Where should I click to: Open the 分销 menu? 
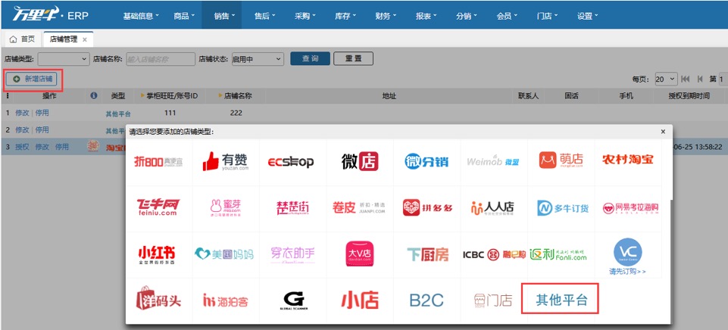click(466, 16)
